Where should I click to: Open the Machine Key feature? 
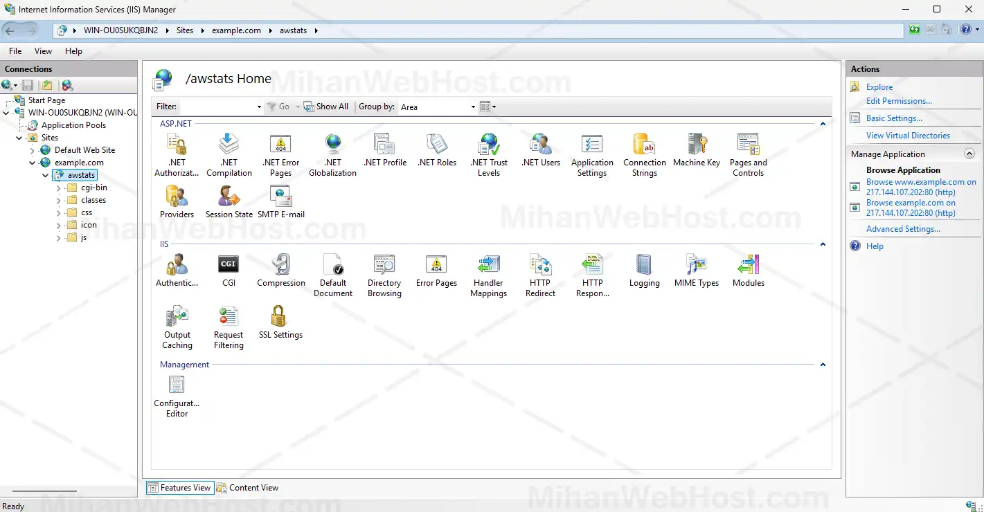coord(696,145)
